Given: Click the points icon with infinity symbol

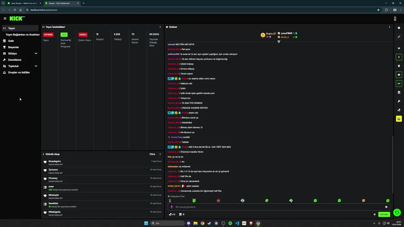Looking at the screenshot, I should point(172,214).
